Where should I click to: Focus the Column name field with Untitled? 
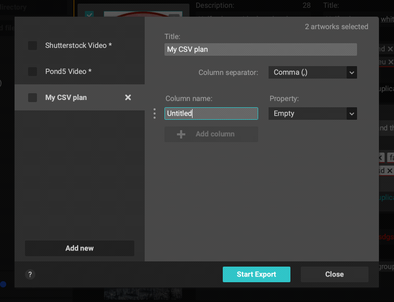pyautogui.click(x=211, y=114)
